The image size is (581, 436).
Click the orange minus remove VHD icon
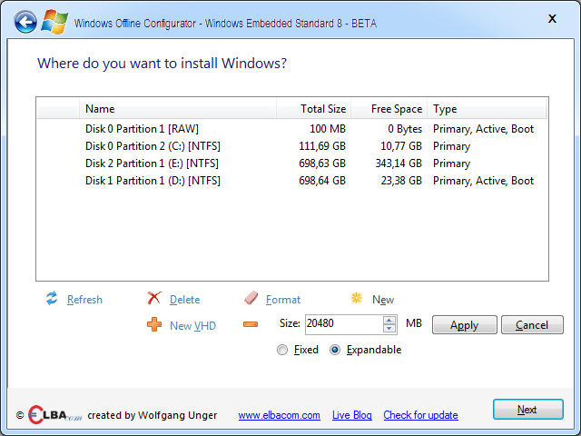coord(251,324)
